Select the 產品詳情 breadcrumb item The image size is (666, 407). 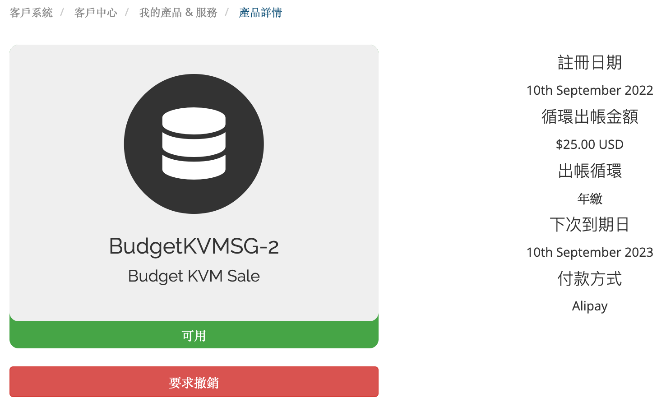pyautogui.click(x=260, y=13)
